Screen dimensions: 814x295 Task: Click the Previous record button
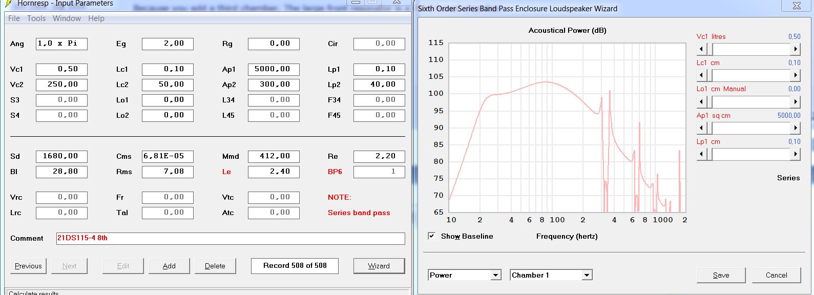(28, 266)
